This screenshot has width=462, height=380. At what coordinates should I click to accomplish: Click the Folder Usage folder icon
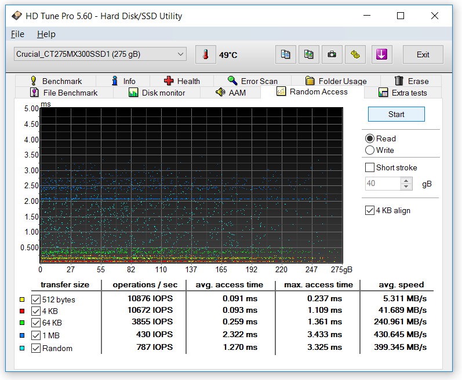click(x=310, y=81)
